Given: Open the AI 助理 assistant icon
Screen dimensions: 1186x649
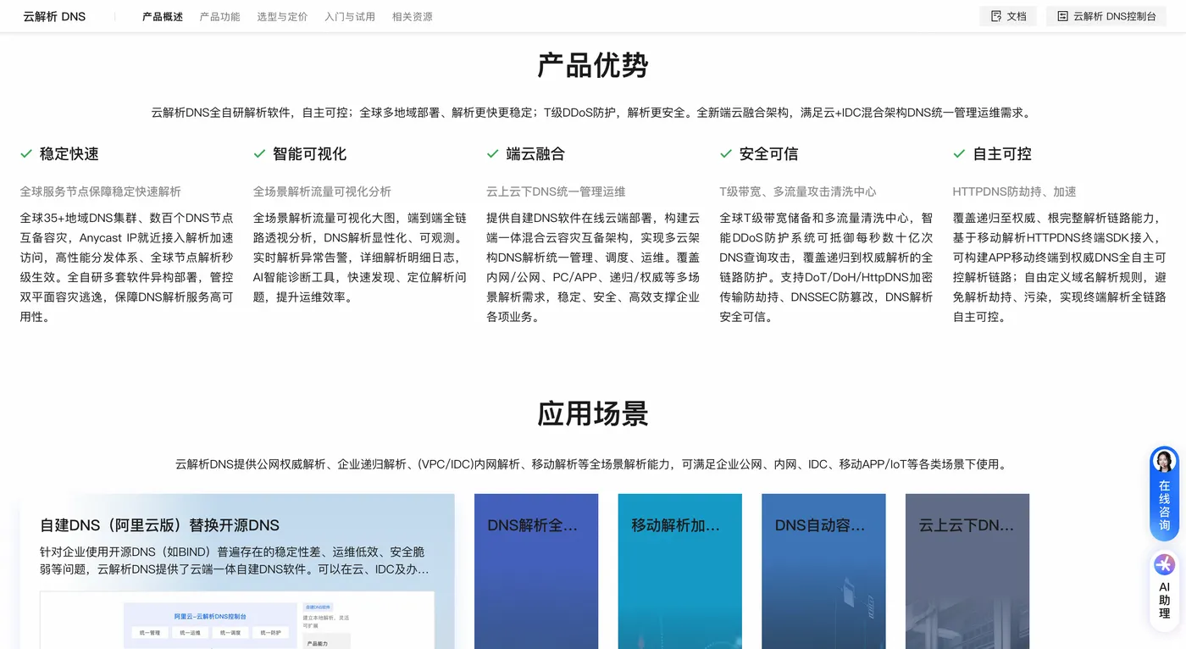Looking at the screenshot, I should (1164, 564).
